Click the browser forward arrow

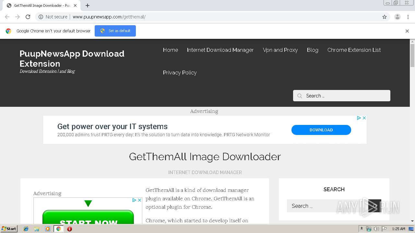coord(18,17)
